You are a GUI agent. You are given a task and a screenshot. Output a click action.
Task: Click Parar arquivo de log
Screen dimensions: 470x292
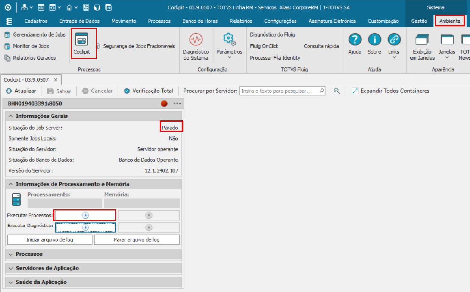137,239
